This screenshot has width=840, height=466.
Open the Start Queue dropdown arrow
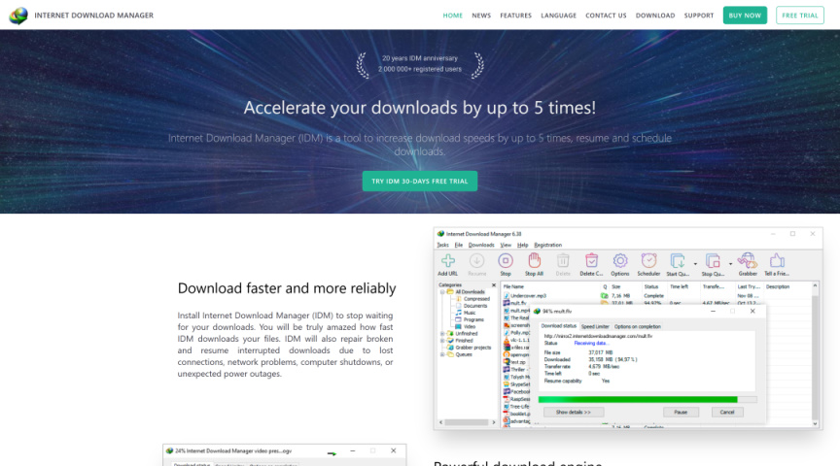695,264
